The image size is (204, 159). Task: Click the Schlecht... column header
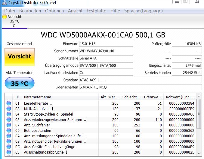coord(131,97)
